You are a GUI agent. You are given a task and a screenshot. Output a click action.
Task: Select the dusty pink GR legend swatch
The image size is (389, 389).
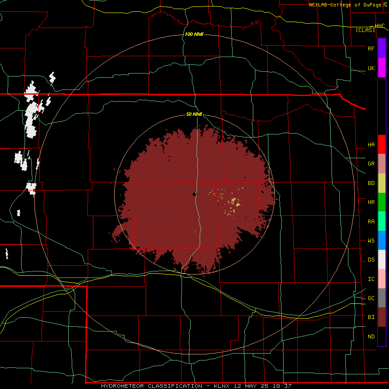[x=382, y=164]
